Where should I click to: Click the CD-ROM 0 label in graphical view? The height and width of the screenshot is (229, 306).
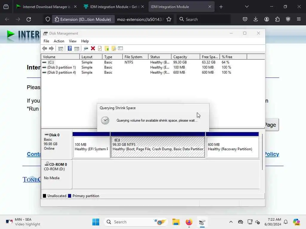58,164
